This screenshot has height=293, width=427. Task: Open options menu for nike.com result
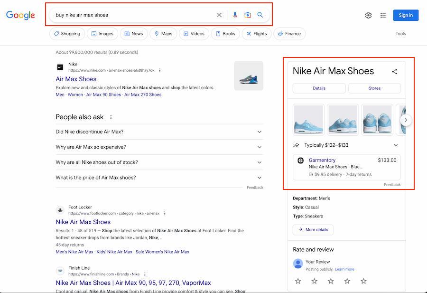tap(160, 70)
